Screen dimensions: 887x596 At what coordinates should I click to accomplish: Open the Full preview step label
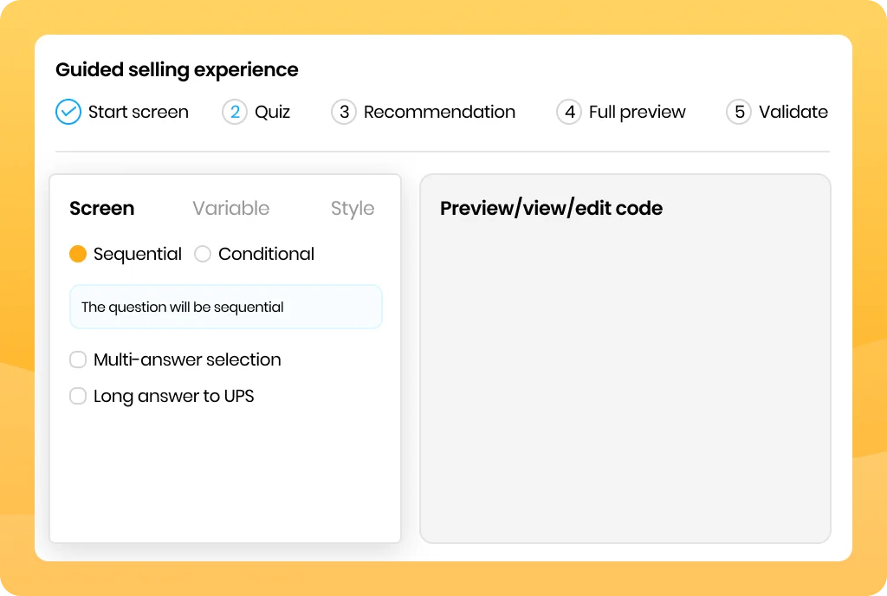(x=637, y=112)
